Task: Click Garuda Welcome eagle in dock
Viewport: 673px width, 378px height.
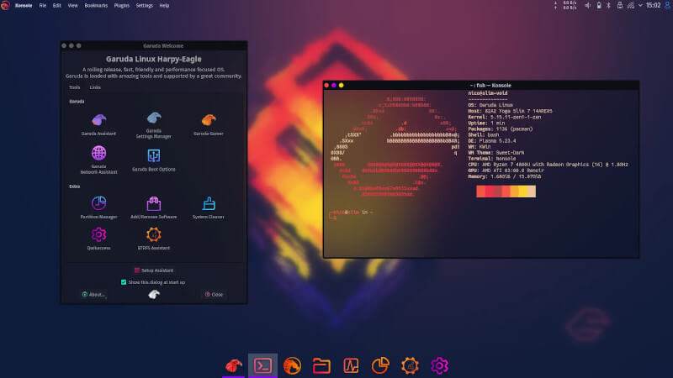Action: tap(234, 365)
